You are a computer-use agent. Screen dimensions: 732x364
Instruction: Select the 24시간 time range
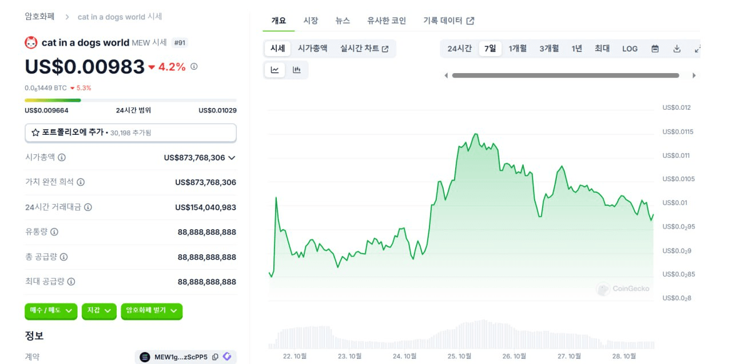point(459,49)
